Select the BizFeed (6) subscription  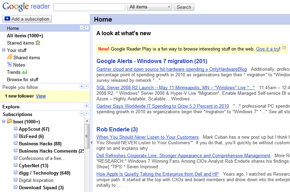(x=31, y=136)
